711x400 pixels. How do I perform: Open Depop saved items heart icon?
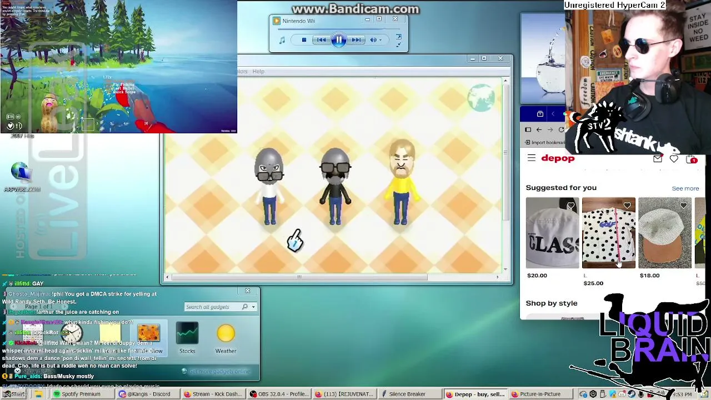point(674,159)
